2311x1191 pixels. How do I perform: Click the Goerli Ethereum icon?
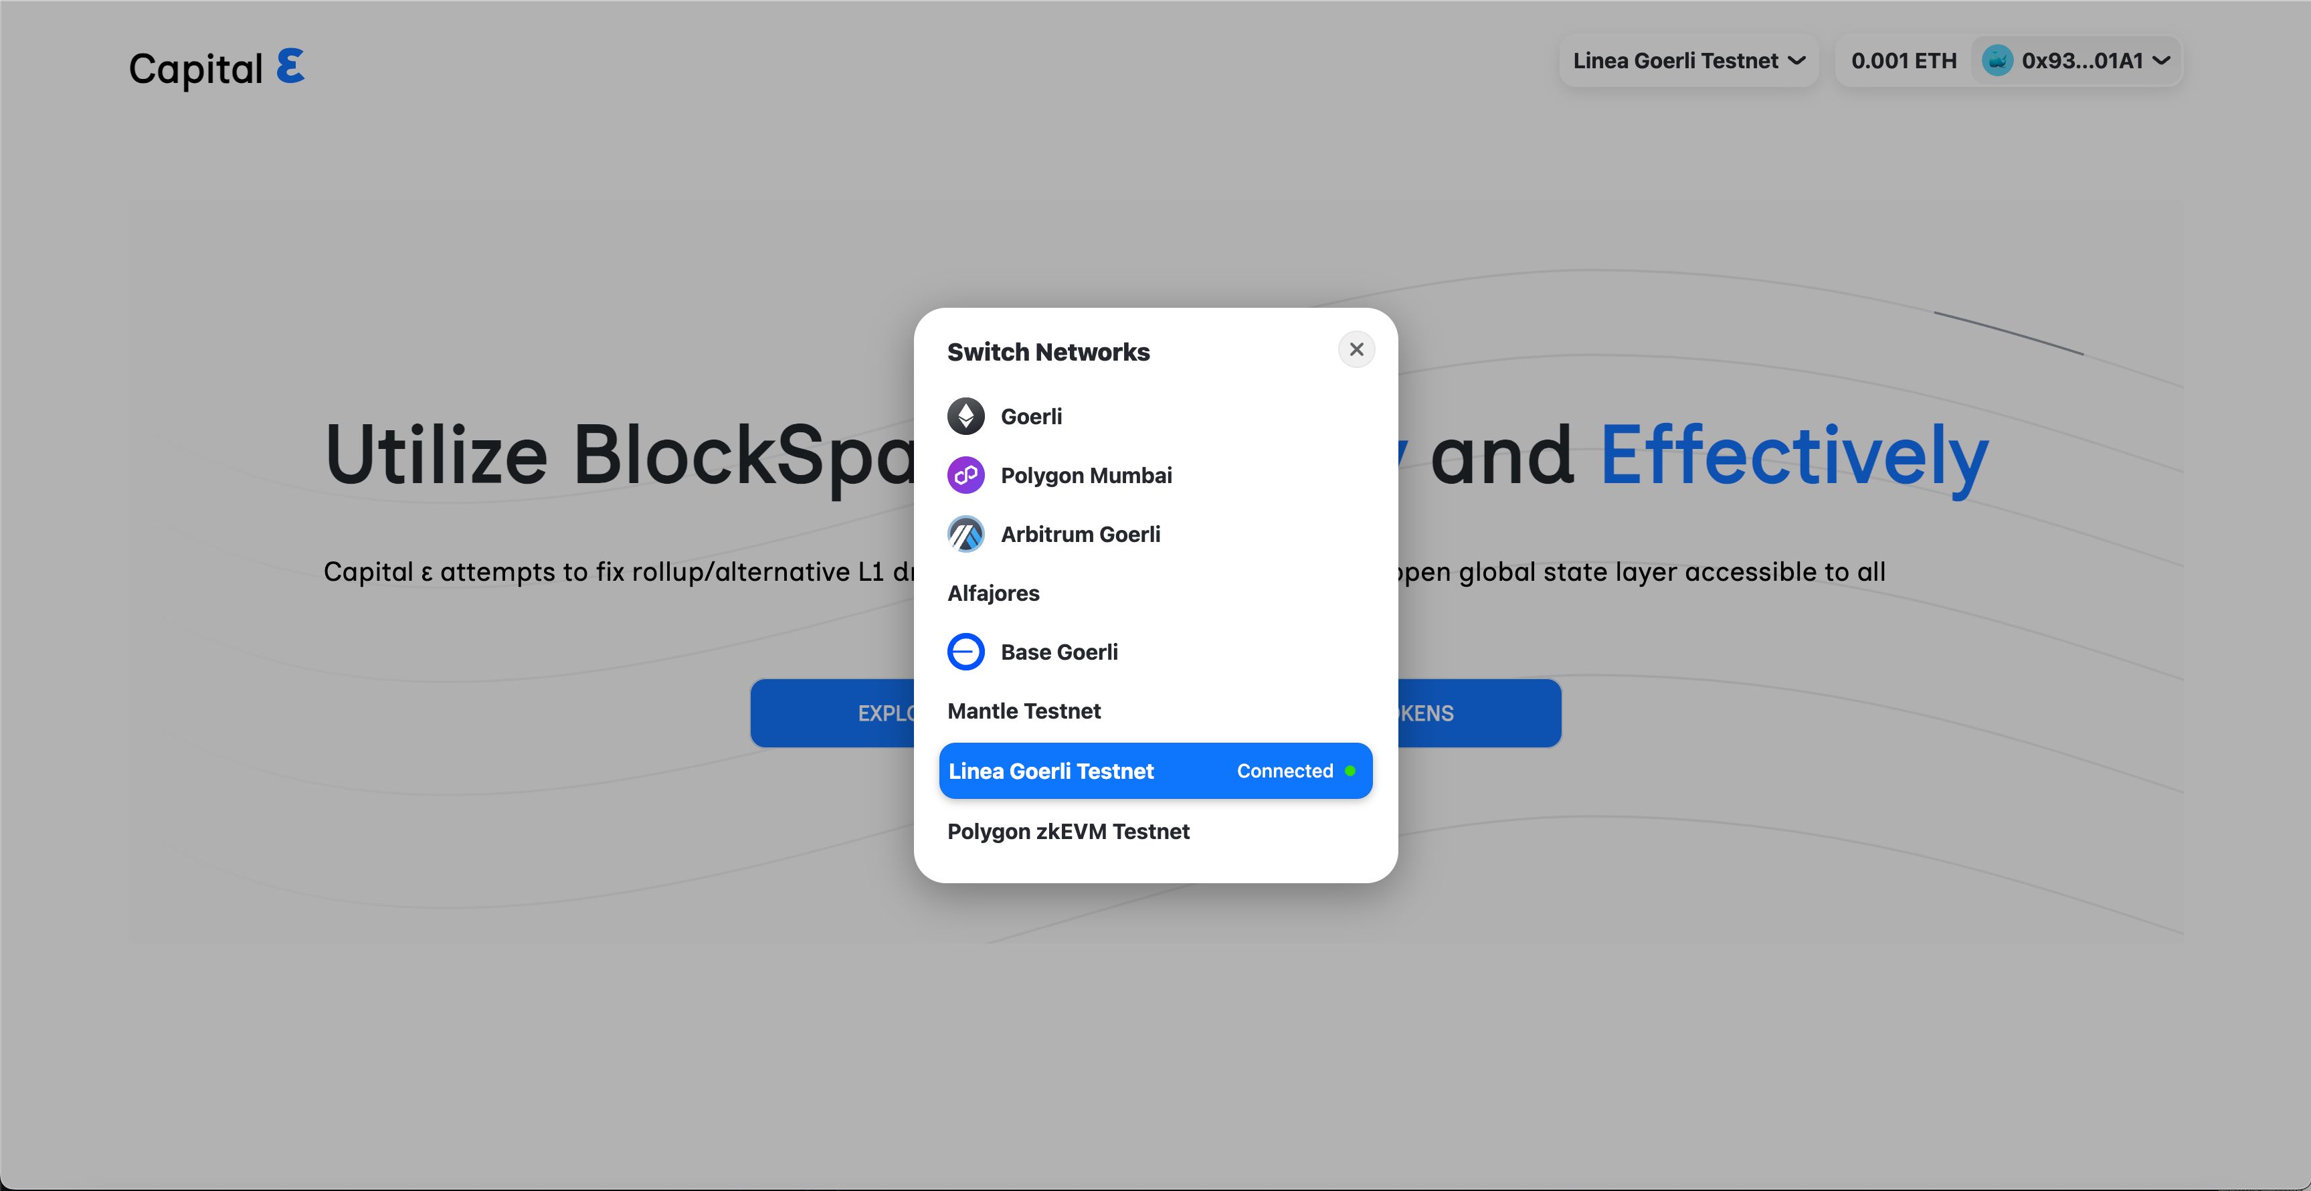(966, 416)
